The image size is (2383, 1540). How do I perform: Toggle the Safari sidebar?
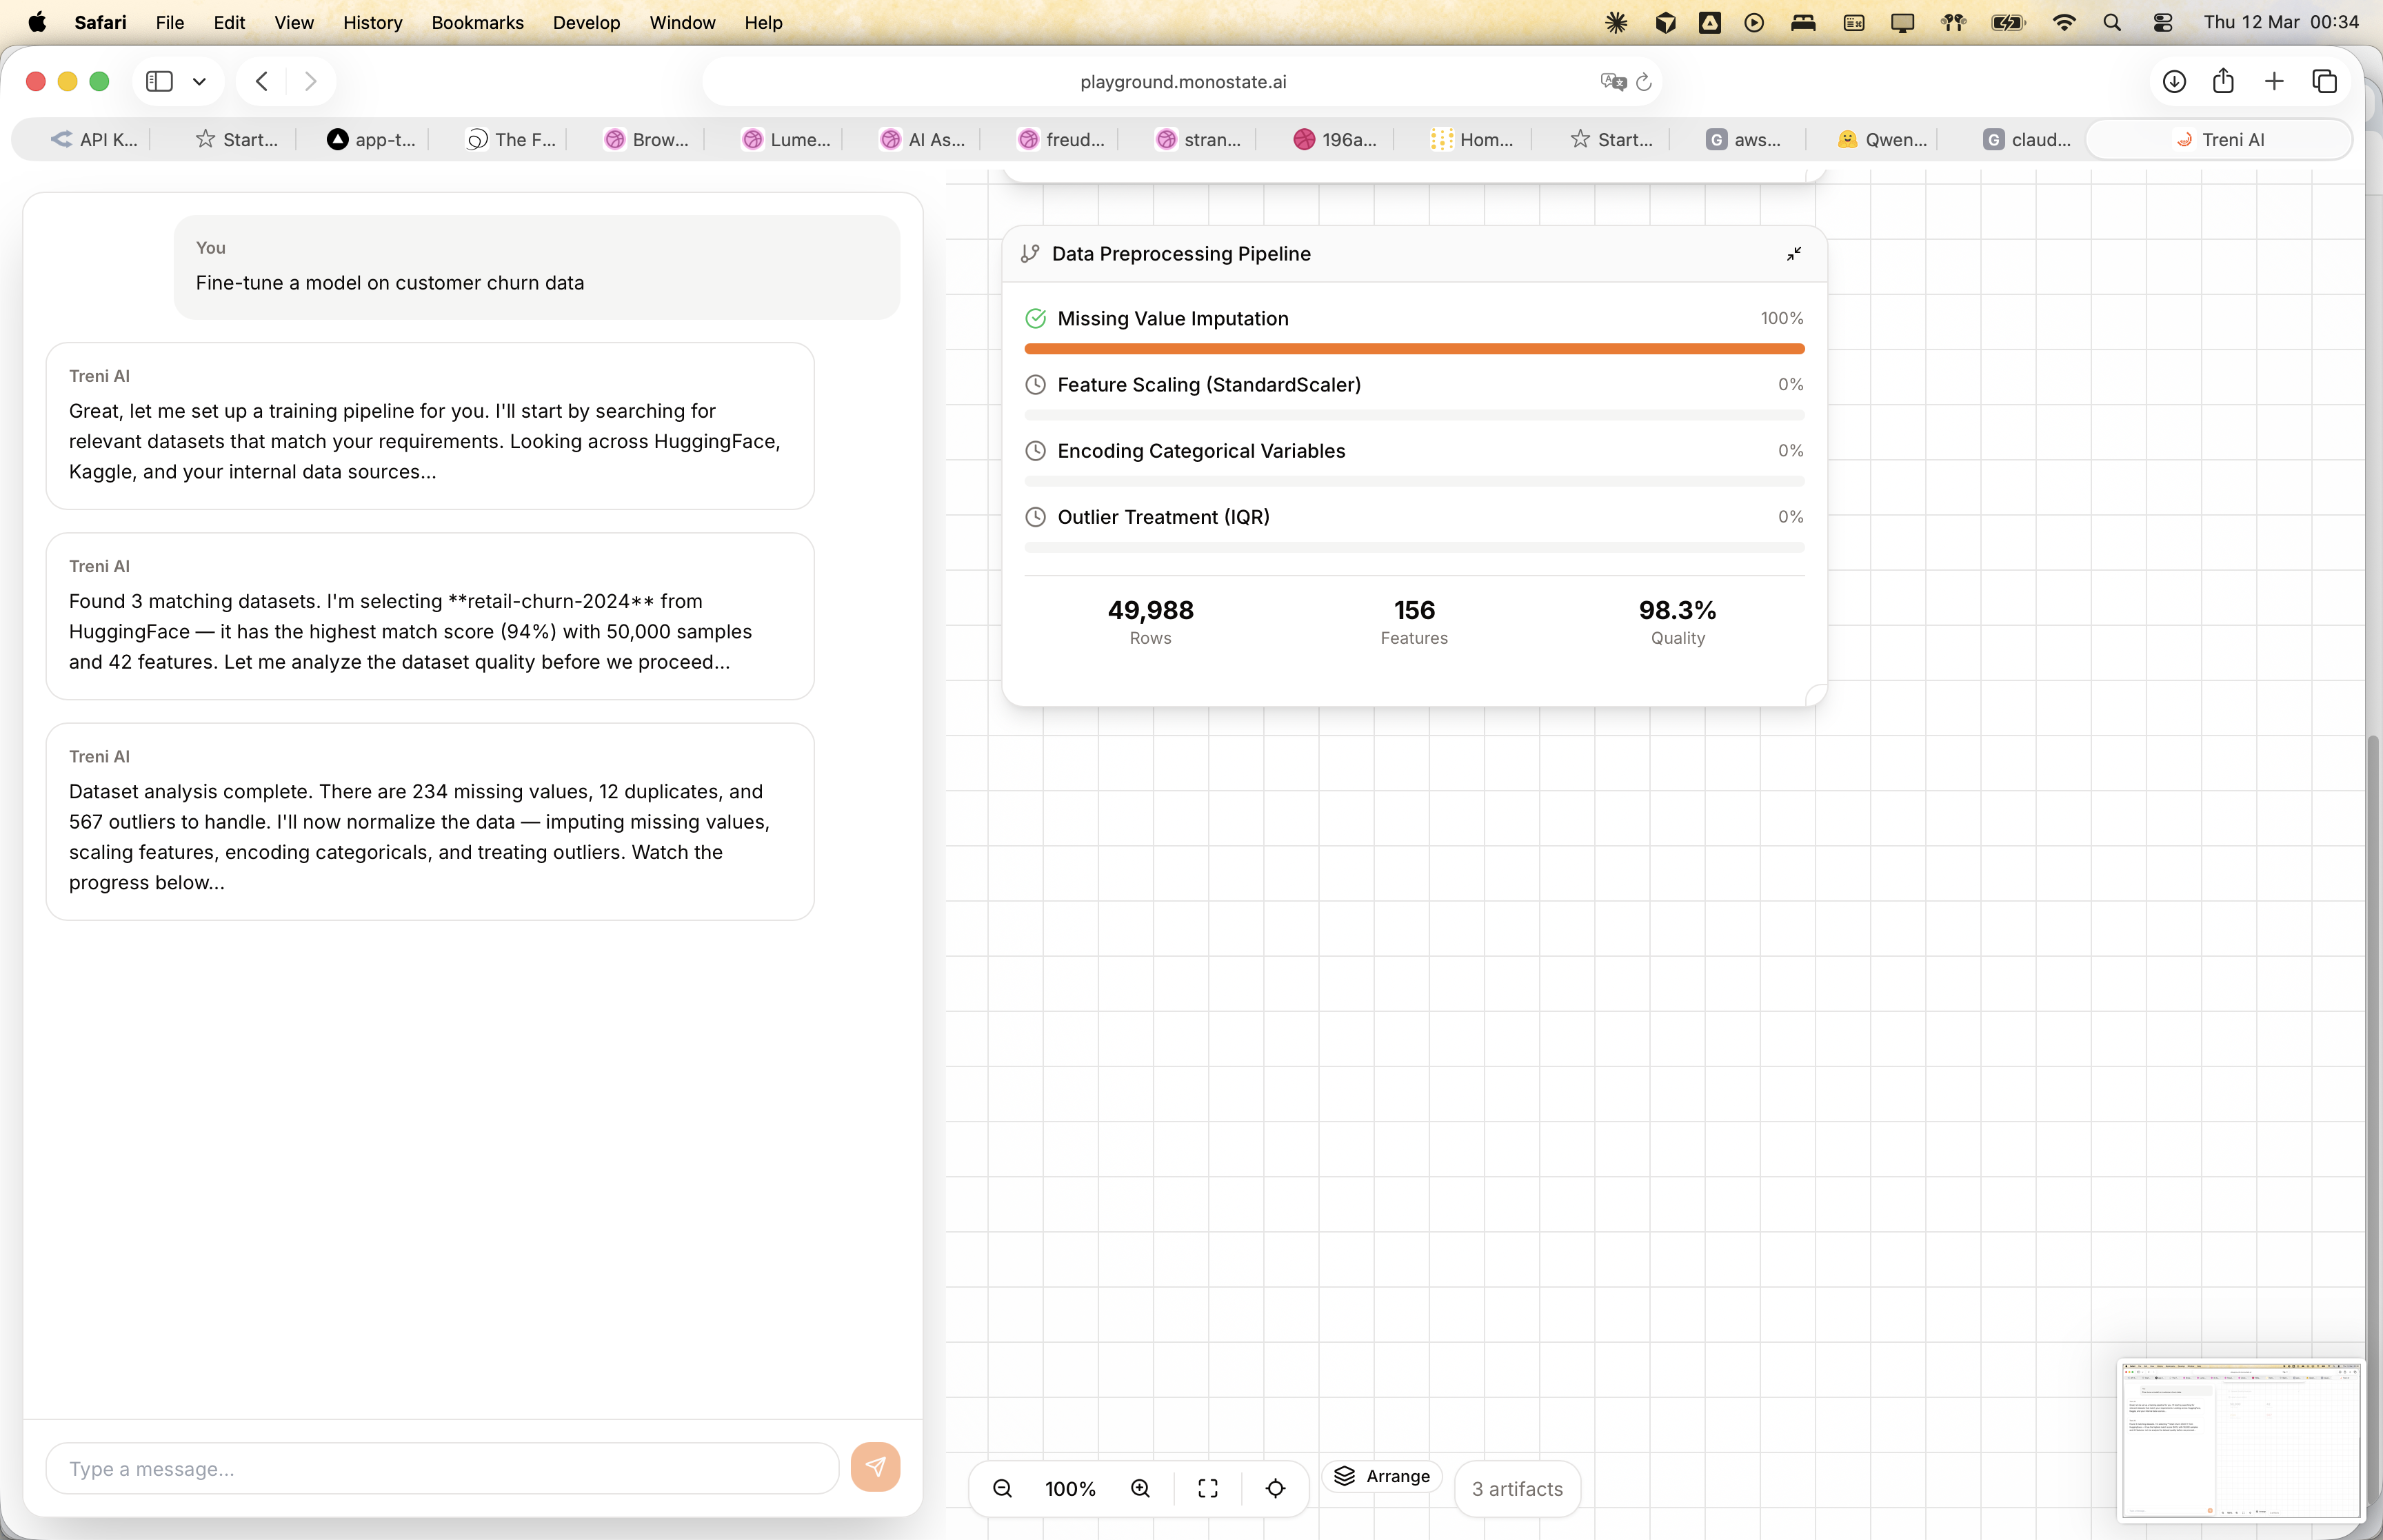click(160, 81)
